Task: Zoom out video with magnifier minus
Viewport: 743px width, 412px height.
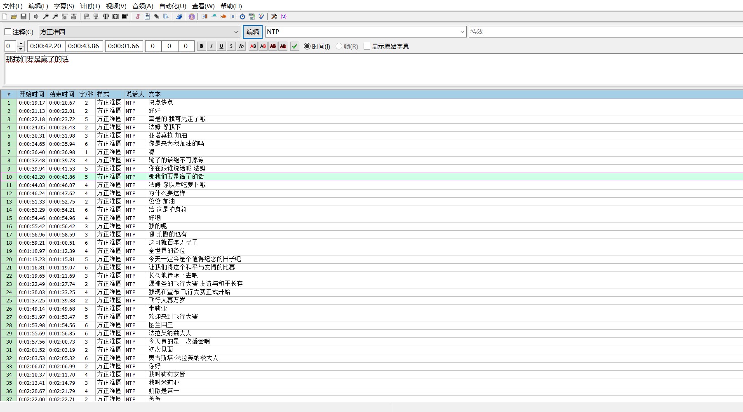Action: point(55,16)
